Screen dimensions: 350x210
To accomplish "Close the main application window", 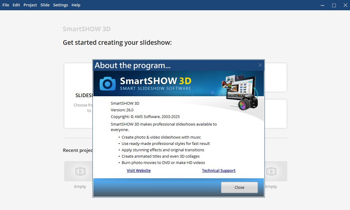I will 345,5.
